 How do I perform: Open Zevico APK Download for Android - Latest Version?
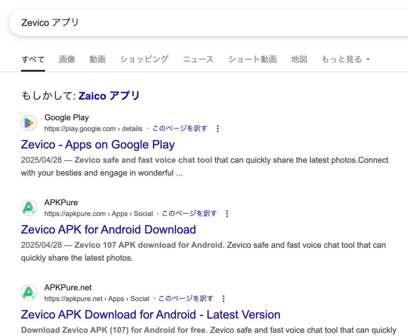pyautogui.click(x=151, y=315)
